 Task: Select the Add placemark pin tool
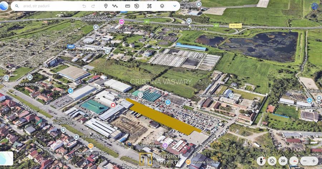coord(106,6)
